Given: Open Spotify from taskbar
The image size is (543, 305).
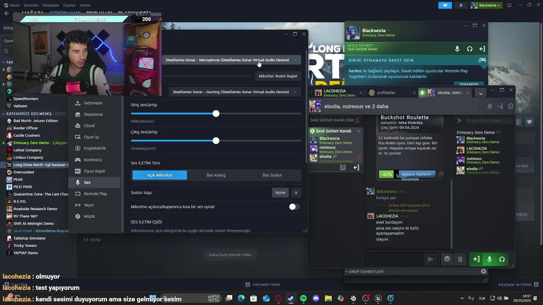Looking at the screenshot, I should (303, 298).
